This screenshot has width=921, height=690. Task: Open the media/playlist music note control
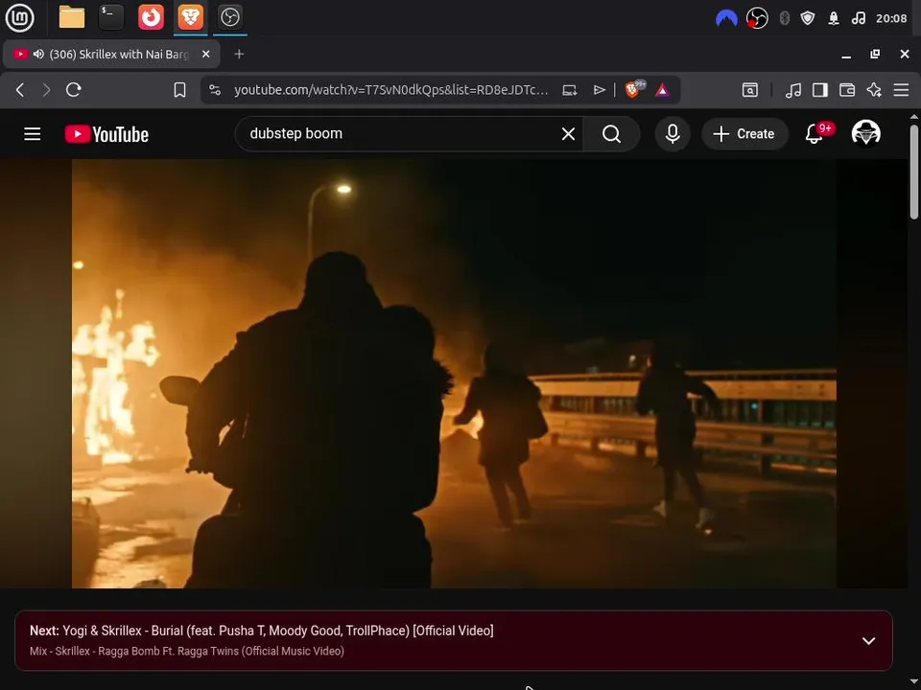point(793,90)
